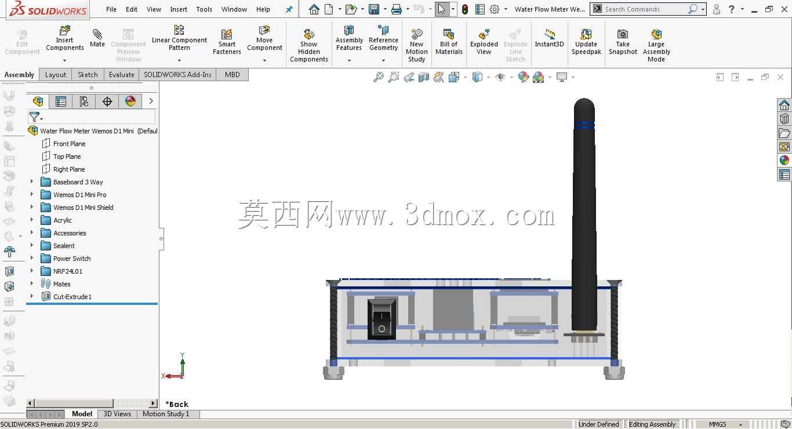The width and height of the screenshot is (792, 429).
Task: Pin the menu bar with pushpin
Action: pyautogui.click(x=289, y=9)
